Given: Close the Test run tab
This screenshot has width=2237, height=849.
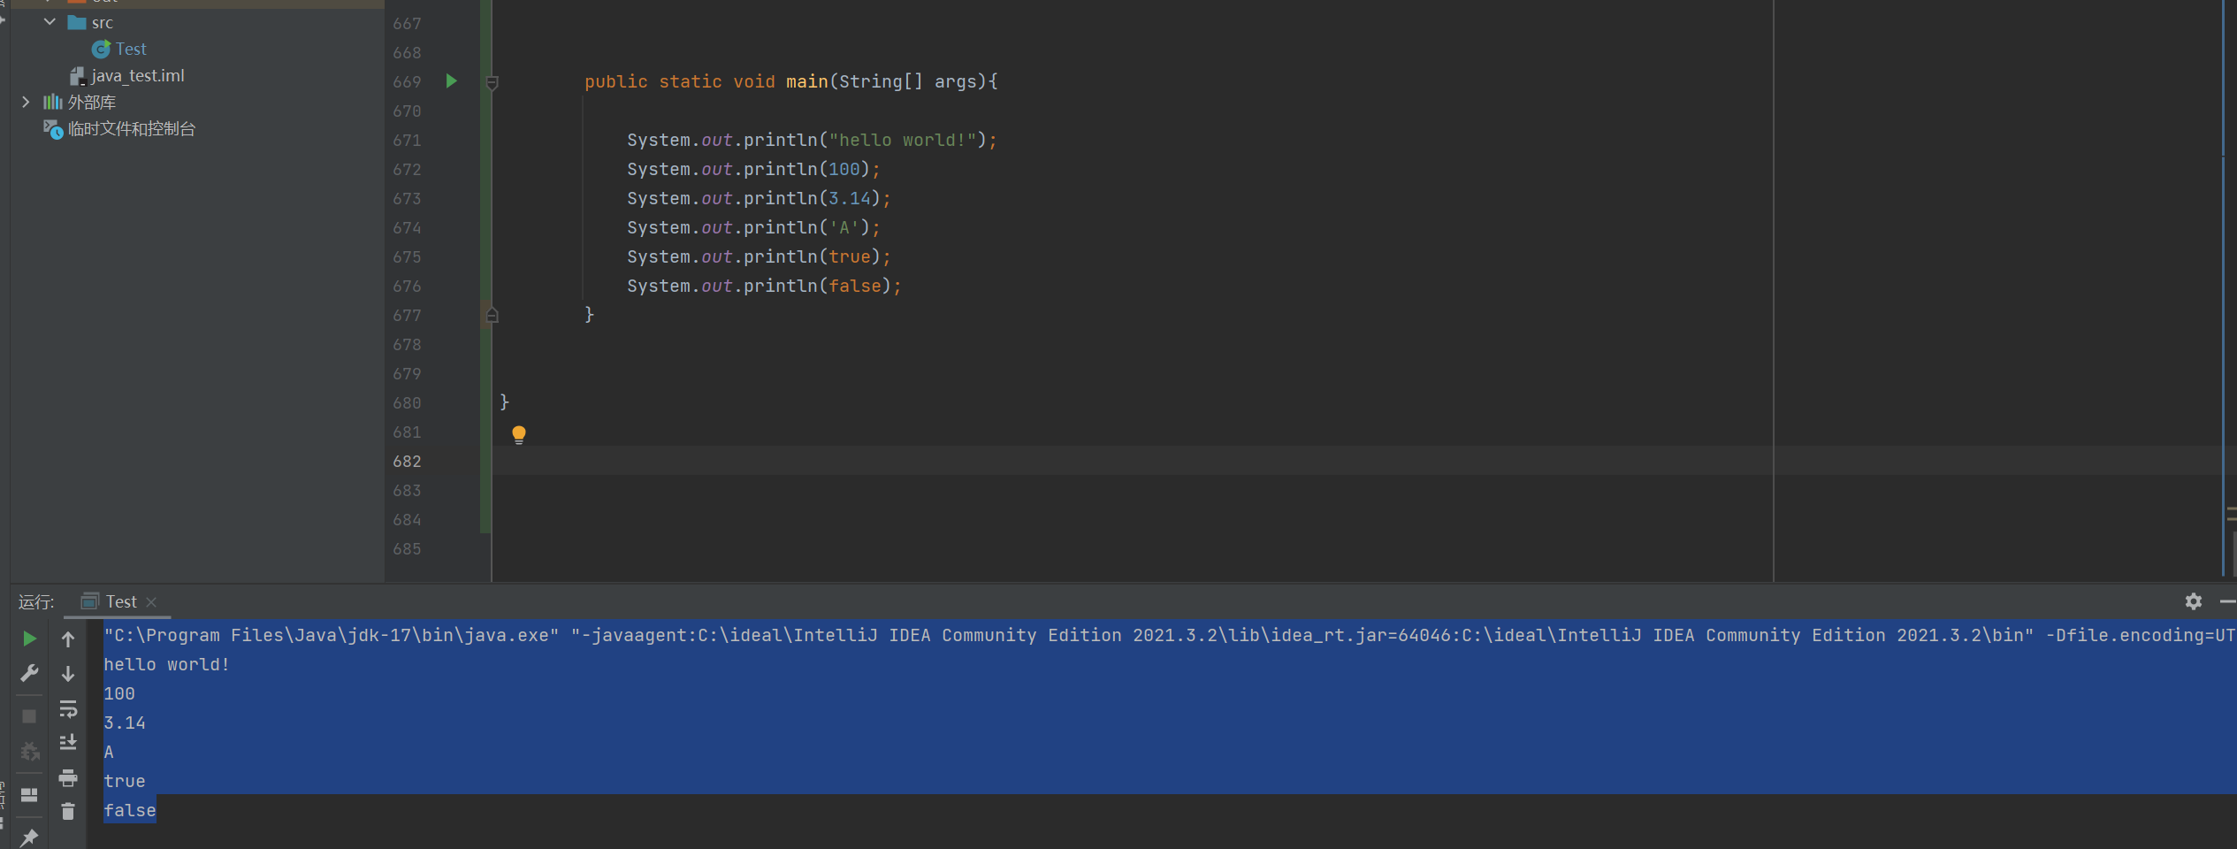Looking at the screenshot, I should click(151, 602).
